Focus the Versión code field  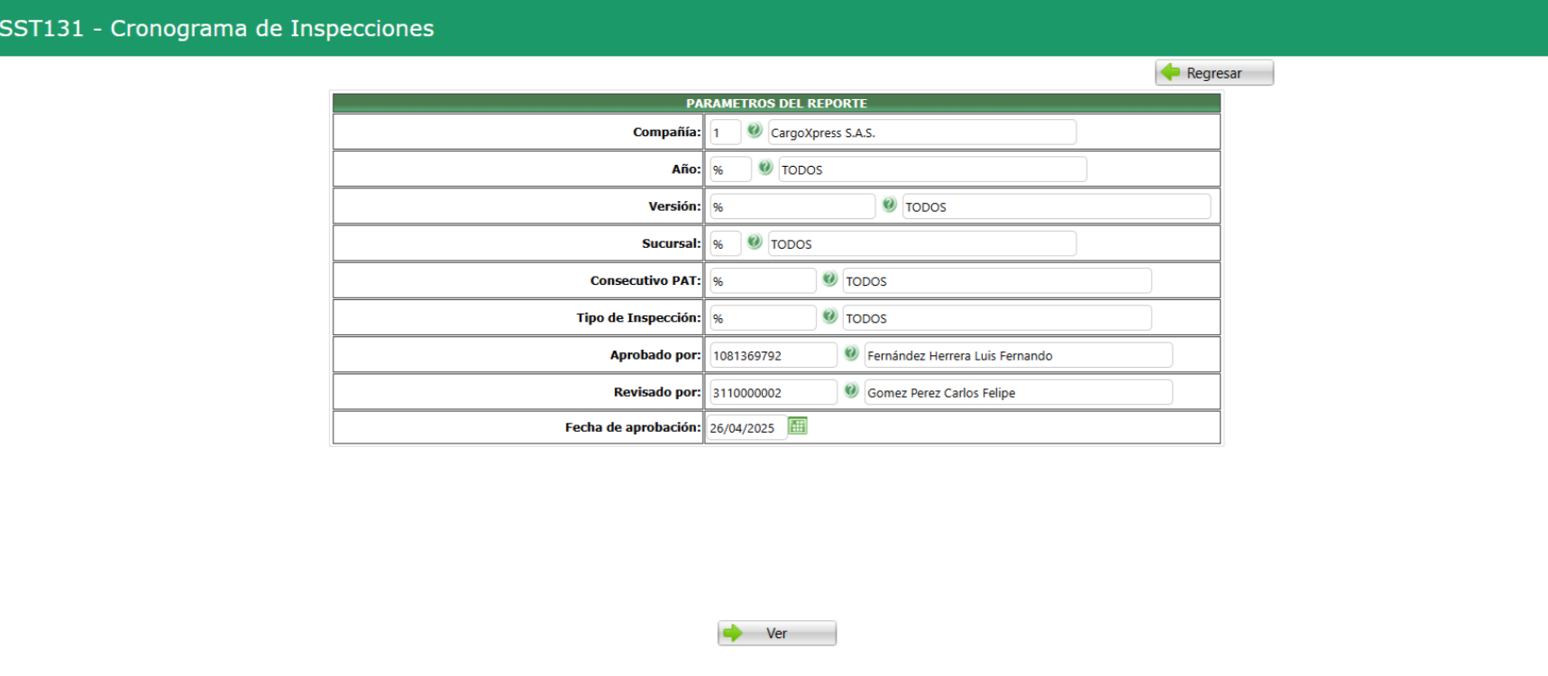(x=792, y=206)
